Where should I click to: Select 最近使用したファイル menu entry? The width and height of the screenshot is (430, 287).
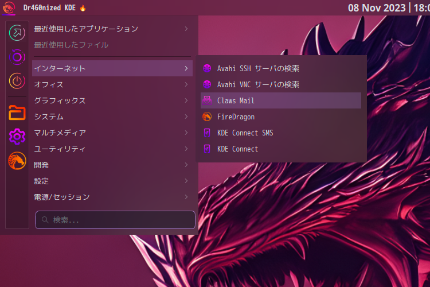click(x=112, y=45)
